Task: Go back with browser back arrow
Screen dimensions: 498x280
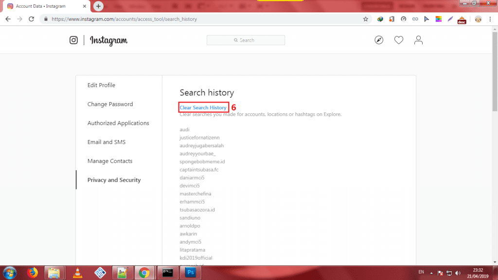Action: point(8,19)
